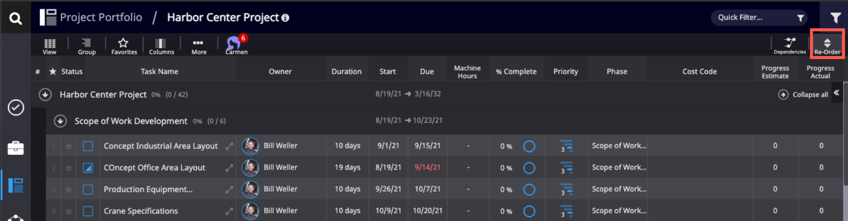Click Project Portfolio breadcrumb link
The image size is (848, 221).
pyautogui.click(x=101, y=17)
